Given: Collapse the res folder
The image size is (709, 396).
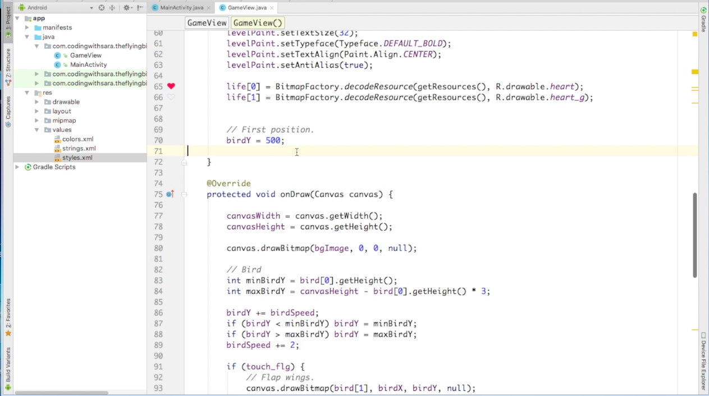Looking at the screenshot, I should click(27, 93).
